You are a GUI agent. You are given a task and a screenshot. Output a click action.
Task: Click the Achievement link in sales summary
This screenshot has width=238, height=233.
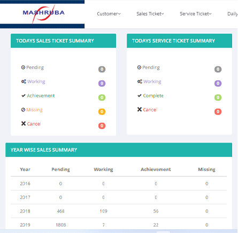tap(41, 96)
